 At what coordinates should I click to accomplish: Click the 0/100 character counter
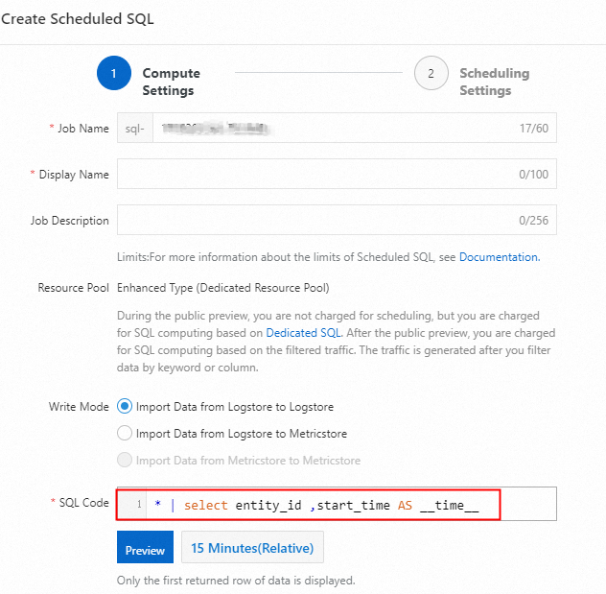click(533, 175)
